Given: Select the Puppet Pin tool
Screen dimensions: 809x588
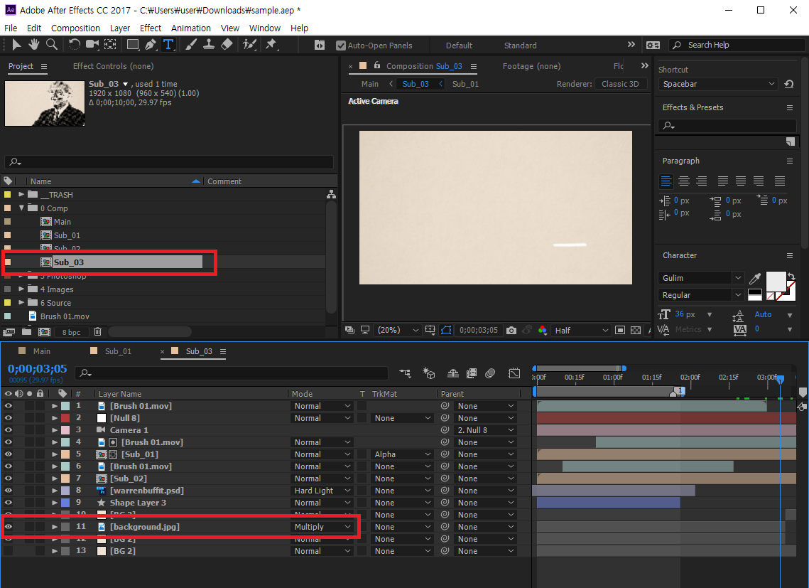Looking at the screenshot, I should (x=271, y=44).
